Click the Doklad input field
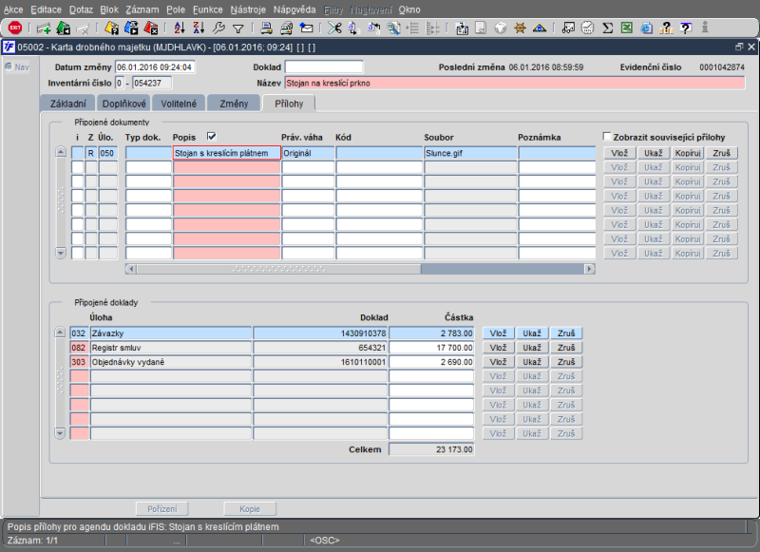The height and width of the screenshot is (552, 760). (x=324, y=67)
